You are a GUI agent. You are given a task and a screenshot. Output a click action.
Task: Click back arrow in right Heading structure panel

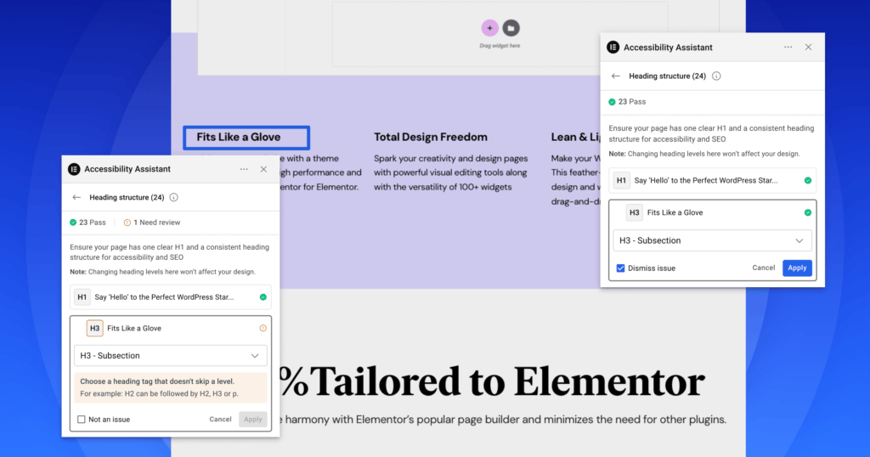(616, 76)
